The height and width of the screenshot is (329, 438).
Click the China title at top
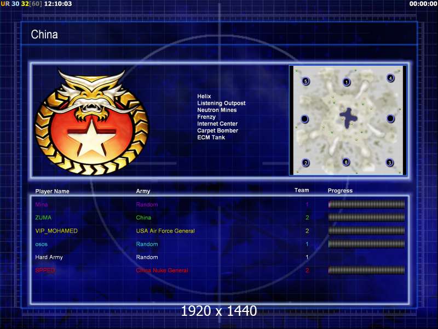44,35
